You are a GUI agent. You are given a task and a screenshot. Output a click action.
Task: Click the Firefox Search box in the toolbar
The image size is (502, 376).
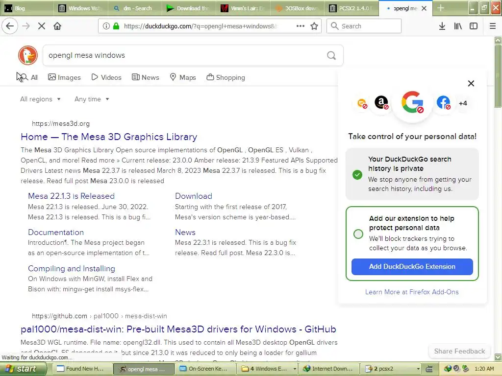[364, 26]
